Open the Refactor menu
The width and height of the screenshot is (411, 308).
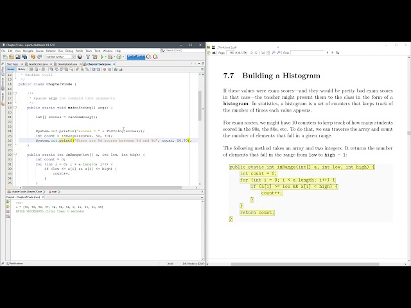51,51
